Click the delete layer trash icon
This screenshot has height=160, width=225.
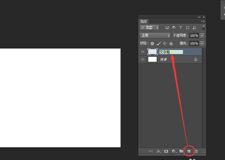click(x=196, y=151)
